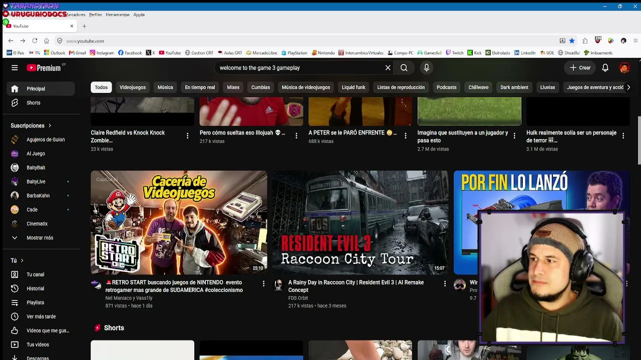Open options for A PETER se le PARÓ short
The image size is (641, 360).
click(x=405, y=135)
